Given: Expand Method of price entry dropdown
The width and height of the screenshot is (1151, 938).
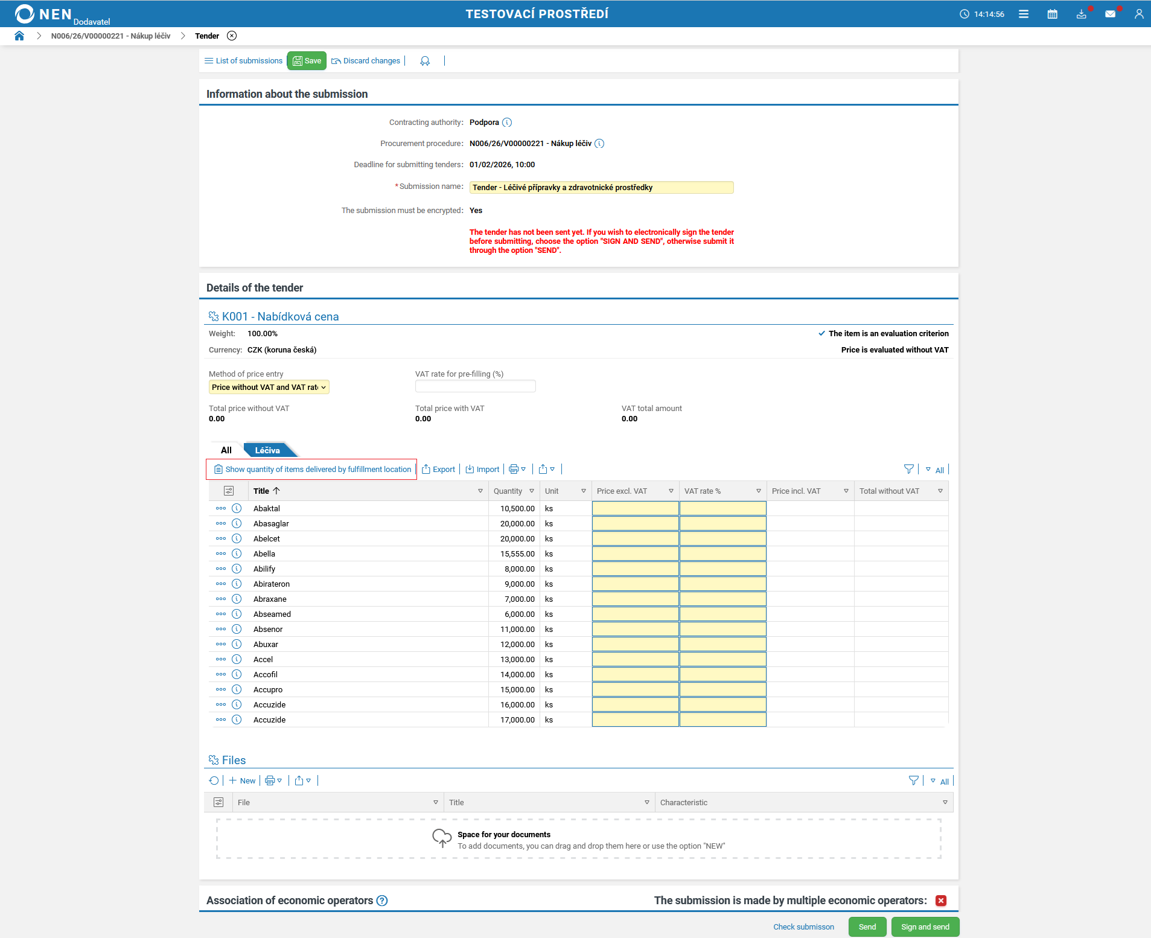Looking at the screenshot, I should [269, 388].
